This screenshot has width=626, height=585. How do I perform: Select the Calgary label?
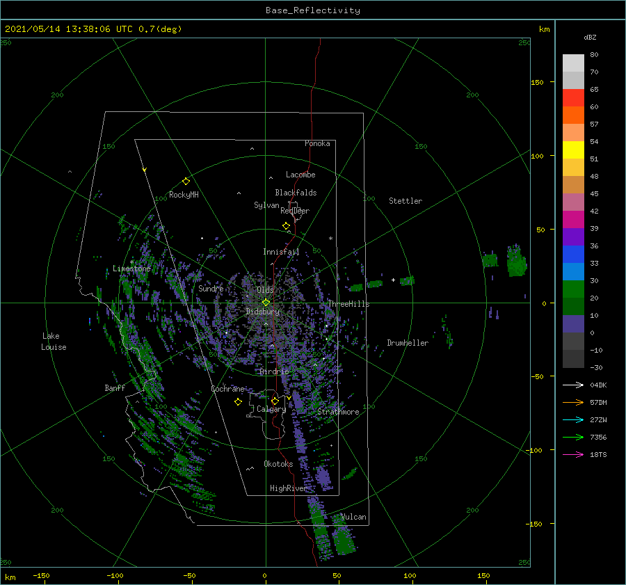(x=271, y=409)
